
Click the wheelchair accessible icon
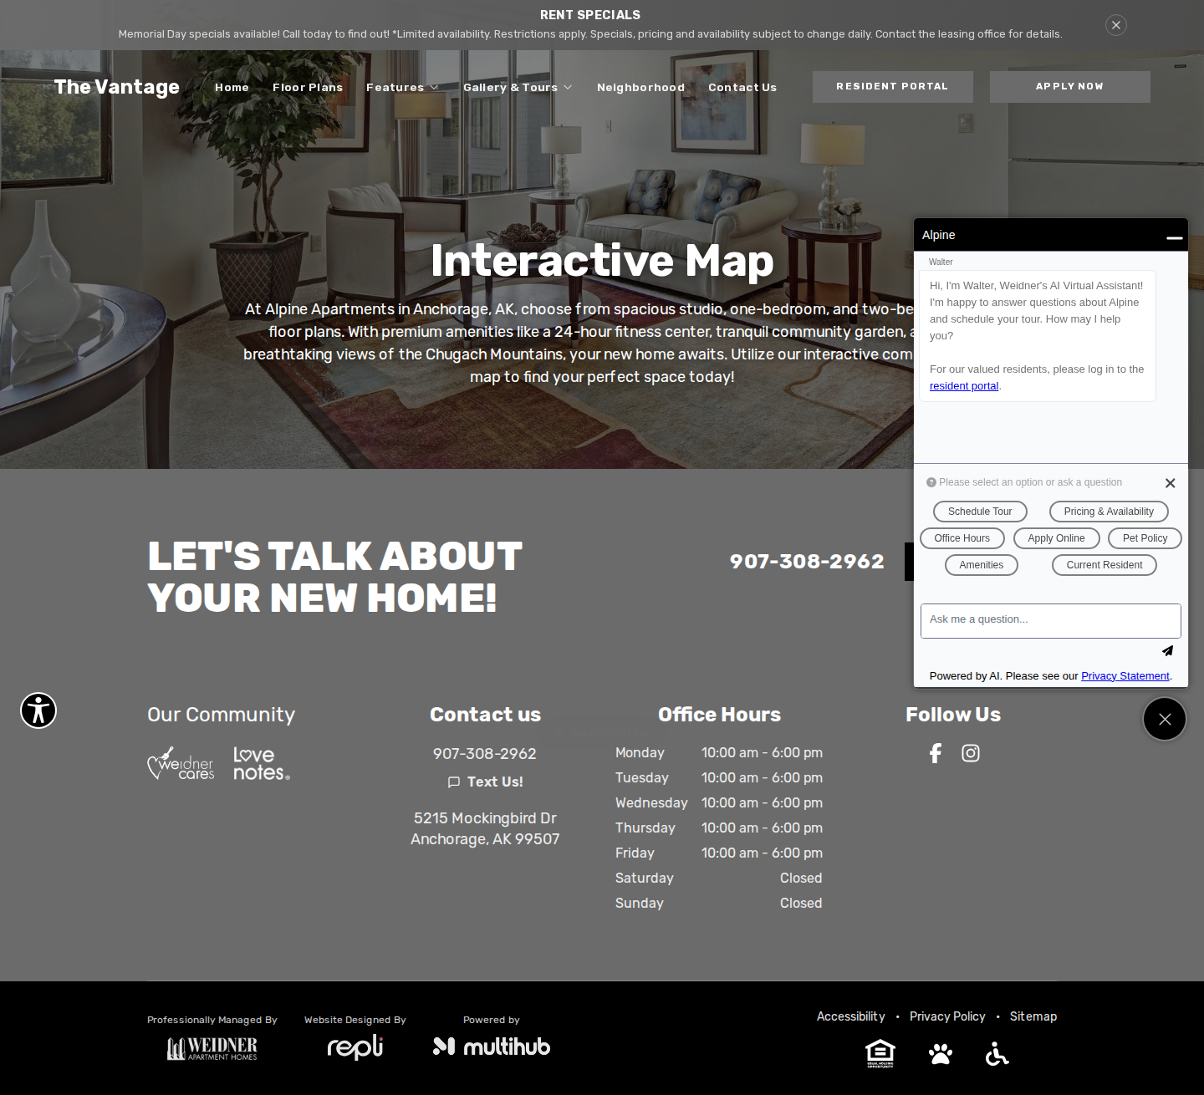click(997, 1054)
